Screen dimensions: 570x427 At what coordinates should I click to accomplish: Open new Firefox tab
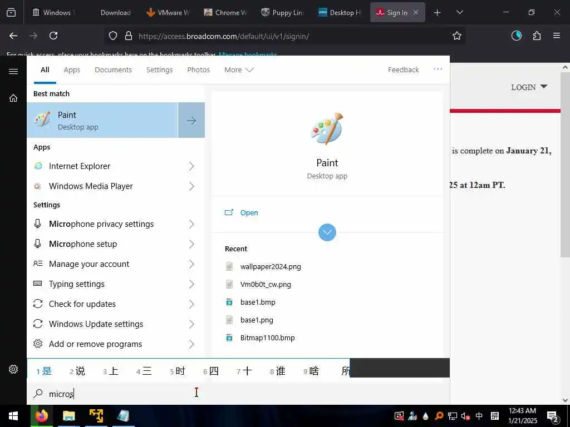tap(438, 13)
